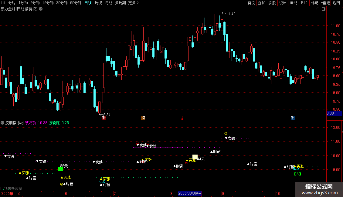
Task: Open the 多周期 multi-period view
Action: tap(120, 3)
